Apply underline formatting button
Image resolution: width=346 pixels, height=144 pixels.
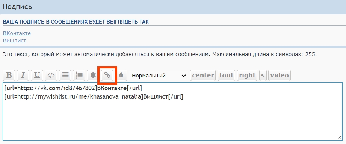pos(37,76)
